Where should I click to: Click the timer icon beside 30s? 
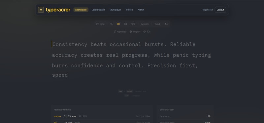tap(145, 32)
